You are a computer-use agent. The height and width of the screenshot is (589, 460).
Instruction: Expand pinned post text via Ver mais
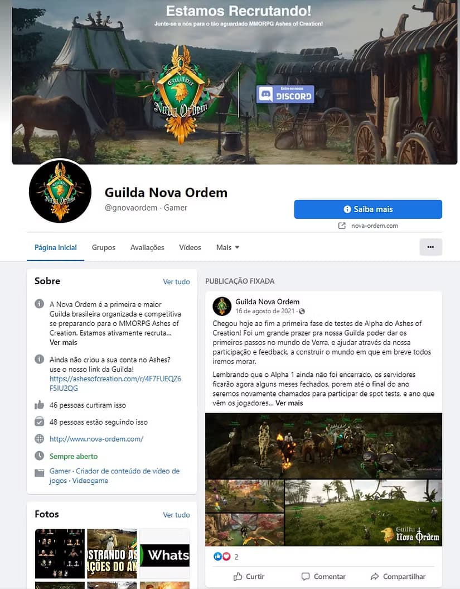pyautogui.click(x=289, y=403)
